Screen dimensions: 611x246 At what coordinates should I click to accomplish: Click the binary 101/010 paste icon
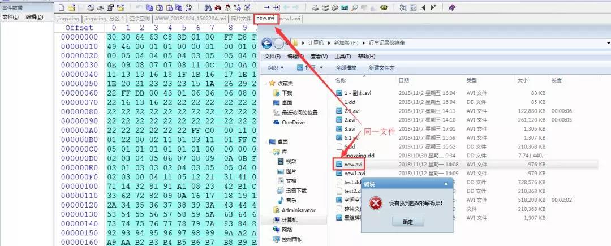[188, 7]
